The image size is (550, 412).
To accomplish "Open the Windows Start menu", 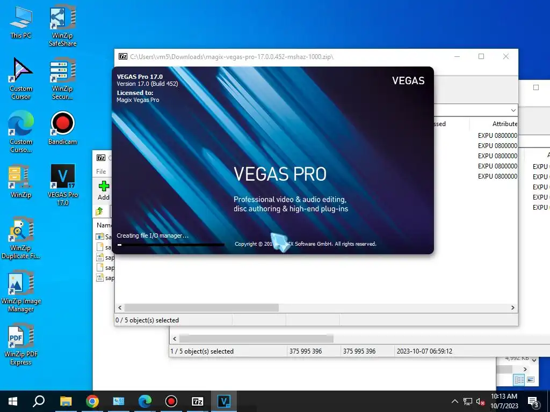I will tap(13, 401).
